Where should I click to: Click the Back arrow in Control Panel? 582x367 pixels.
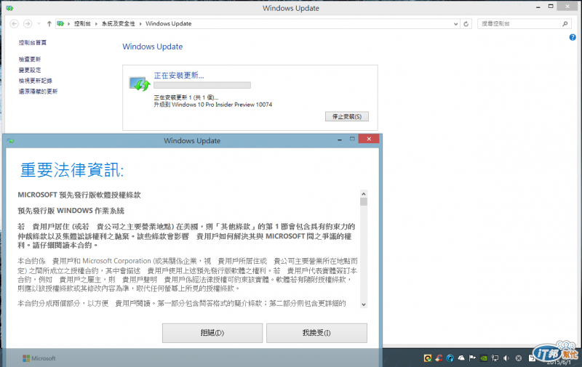[x=14, y=24]
